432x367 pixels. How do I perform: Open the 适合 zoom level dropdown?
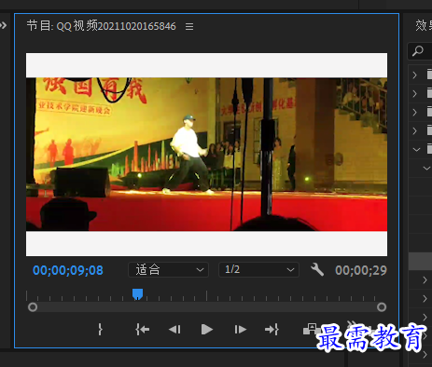pos(168,269)
